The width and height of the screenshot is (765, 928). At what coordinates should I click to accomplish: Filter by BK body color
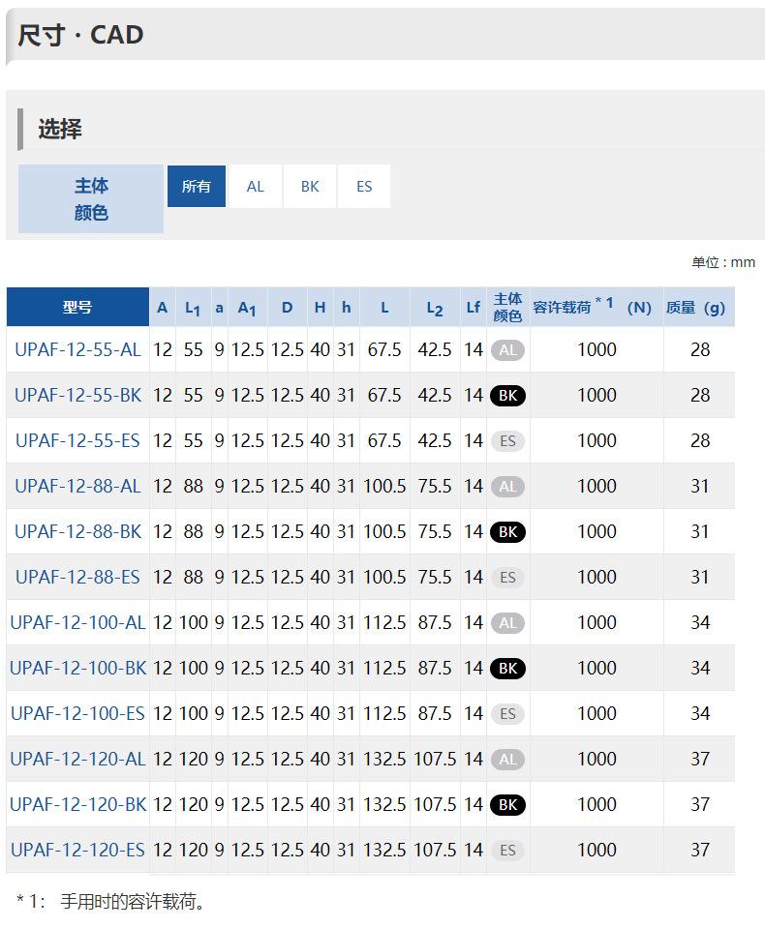coord(310,186)
